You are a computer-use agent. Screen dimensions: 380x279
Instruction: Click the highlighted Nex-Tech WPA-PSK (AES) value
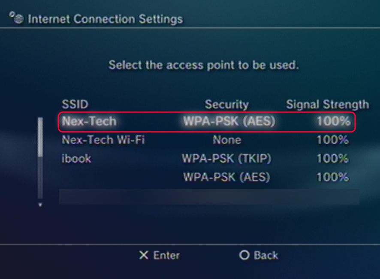(229, 122)
